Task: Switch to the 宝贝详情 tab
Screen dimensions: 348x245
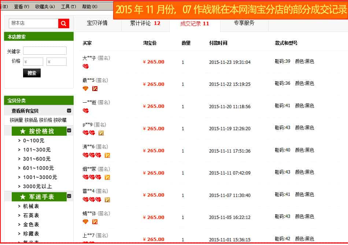Action: (x=97, y=23)
